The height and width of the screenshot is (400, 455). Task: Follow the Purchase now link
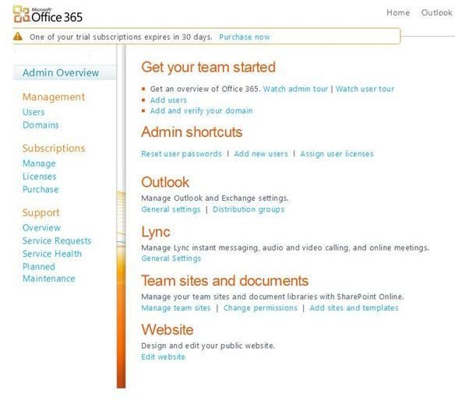[x=245, y=37]
